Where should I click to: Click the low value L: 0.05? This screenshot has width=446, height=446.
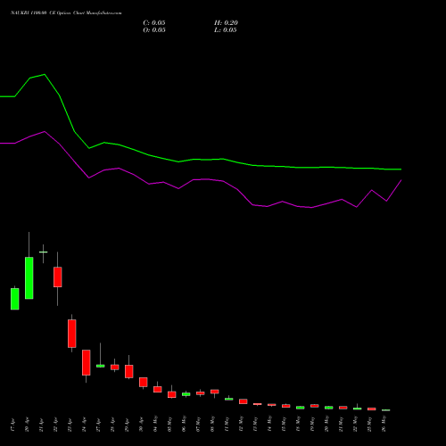click(226, 30)
